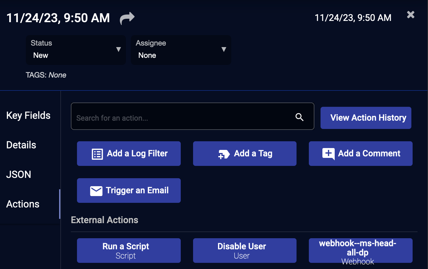Open the Assignee dropdown

click(x=176, y=50)
